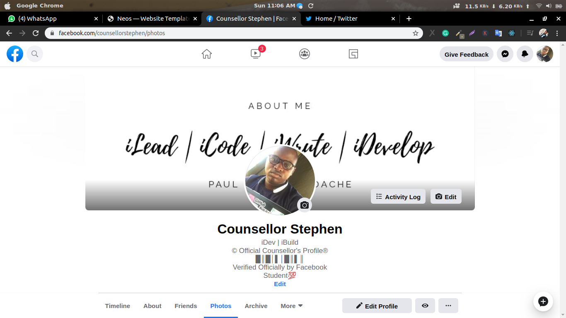
Task: Open account avatar in Facebook header
Action: pyautogui.click(x=545, y=54)
